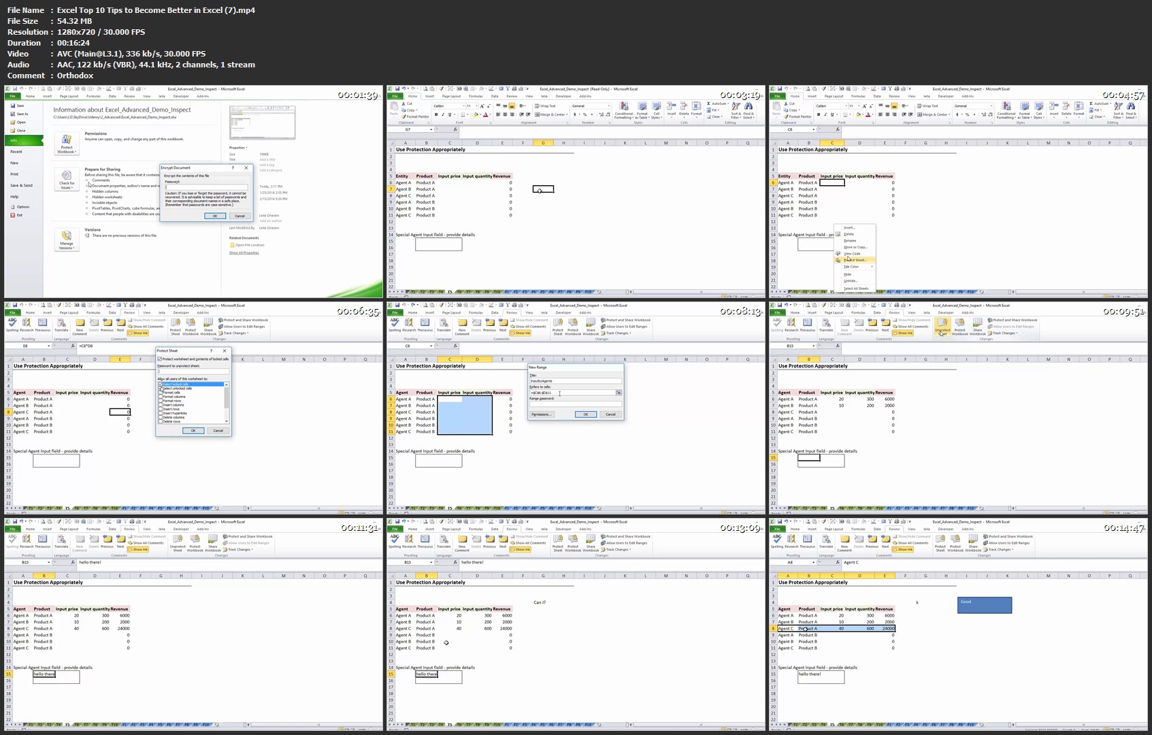Click Wrap Text in the 00:04:57 ribbon

click(927, 105)
